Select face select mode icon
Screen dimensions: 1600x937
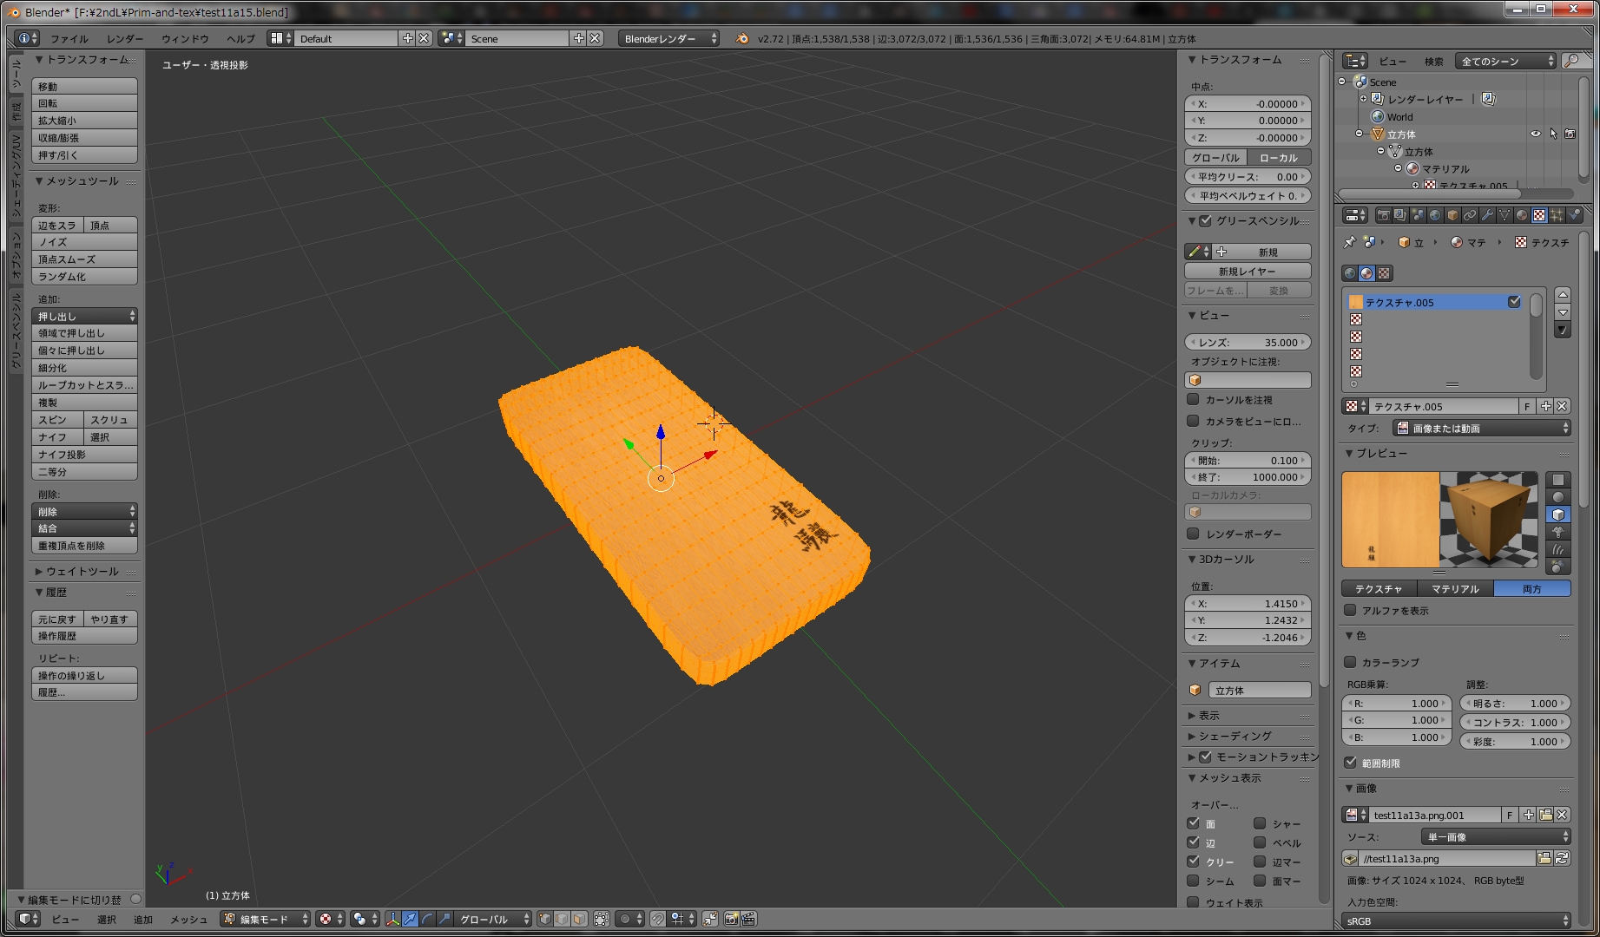(579, 919)
